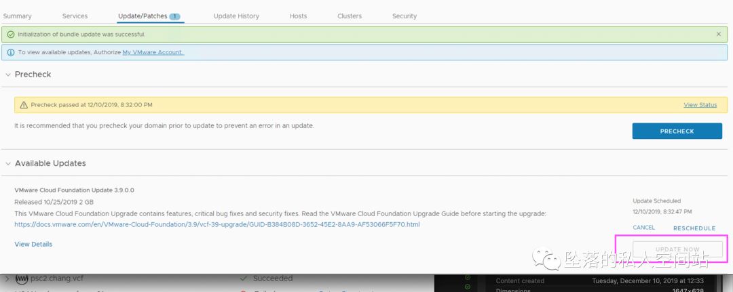Switch to the Security tab
Screen dimensions: 733x292
coord(405,16)
